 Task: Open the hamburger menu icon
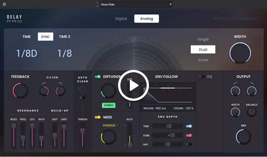(5, 4)
